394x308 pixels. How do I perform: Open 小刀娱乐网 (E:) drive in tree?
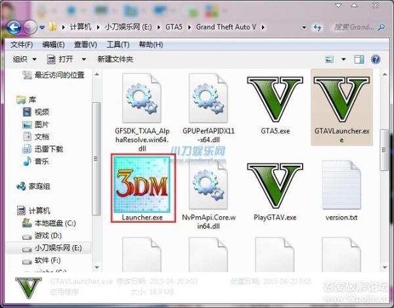click(52, 248)
